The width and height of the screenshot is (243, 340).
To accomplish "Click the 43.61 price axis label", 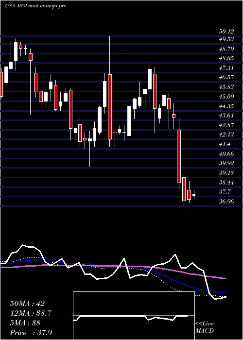I will tap(226, 116).
